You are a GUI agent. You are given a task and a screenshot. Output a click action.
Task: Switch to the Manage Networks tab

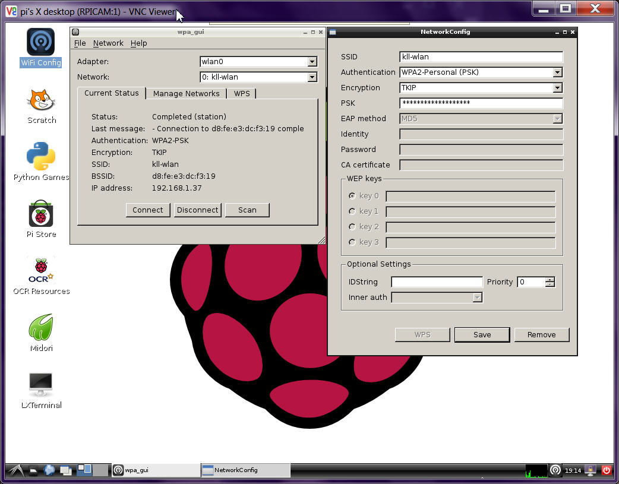tap(186, 94)
